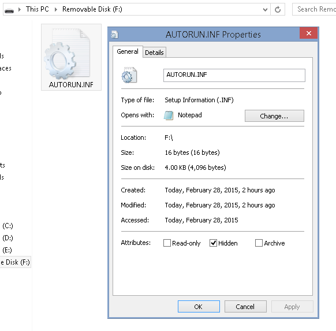Select the General tab
Image resolution: width=336 pixels, height=331 pixels.
tap(128, 51)
